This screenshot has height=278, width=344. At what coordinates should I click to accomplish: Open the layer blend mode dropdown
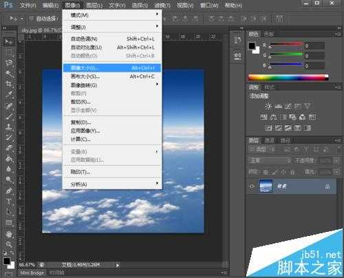tap(270, 161)
